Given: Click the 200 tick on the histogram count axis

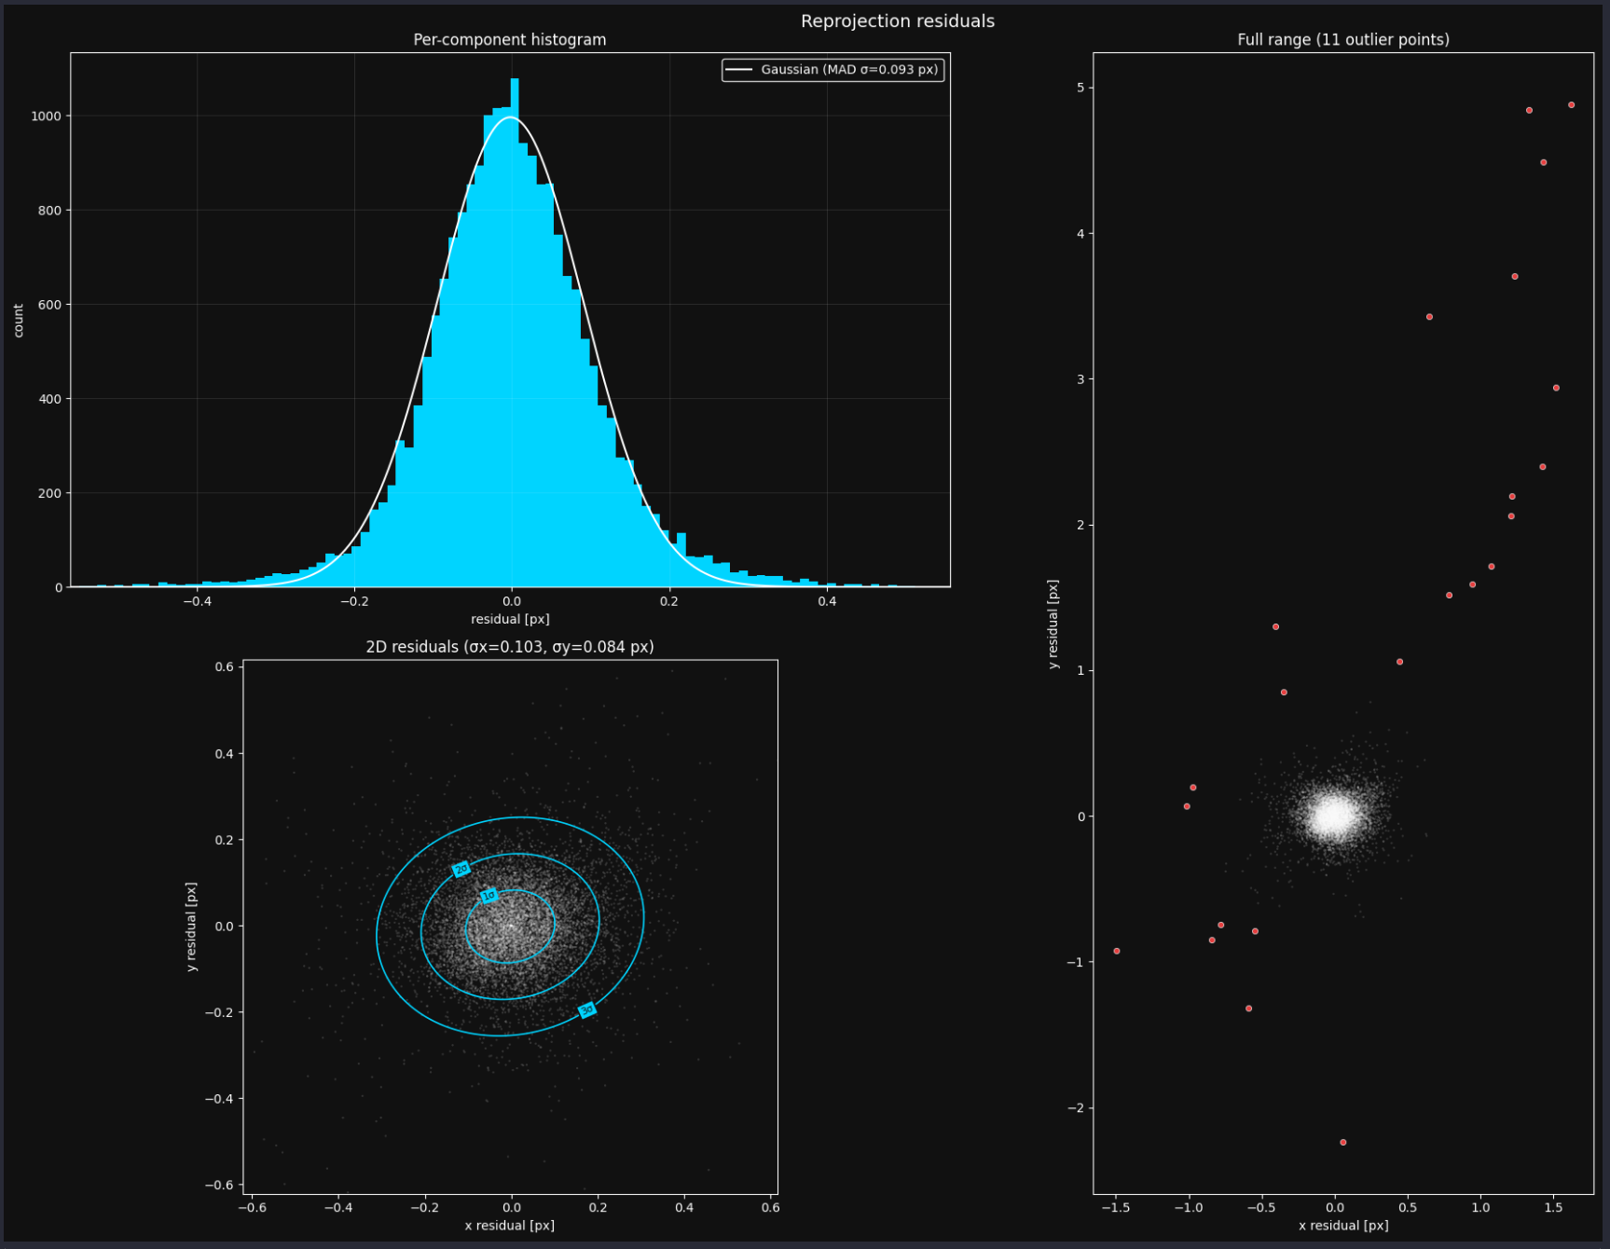Looking at the screenshot, I should (49, 493).
